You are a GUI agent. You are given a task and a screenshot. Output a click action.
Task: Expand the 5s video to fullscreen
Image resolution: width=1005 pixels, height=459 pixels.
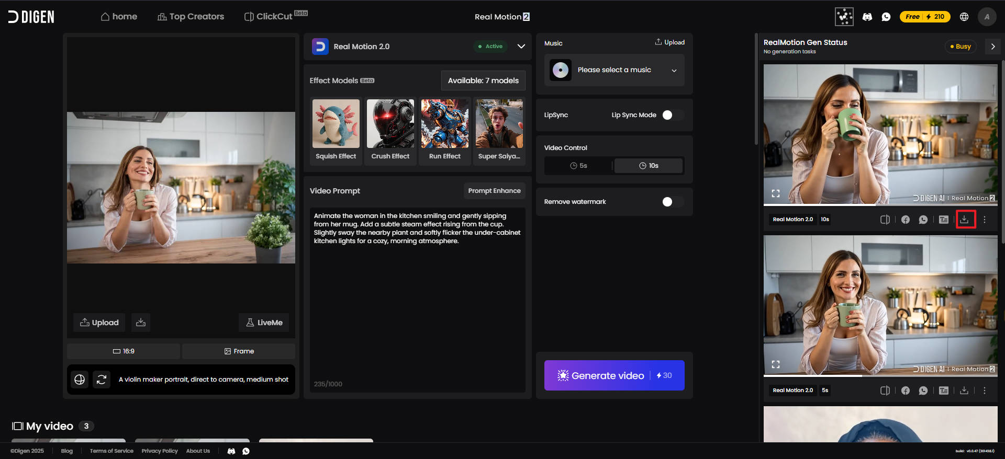(x=776, y=364)
